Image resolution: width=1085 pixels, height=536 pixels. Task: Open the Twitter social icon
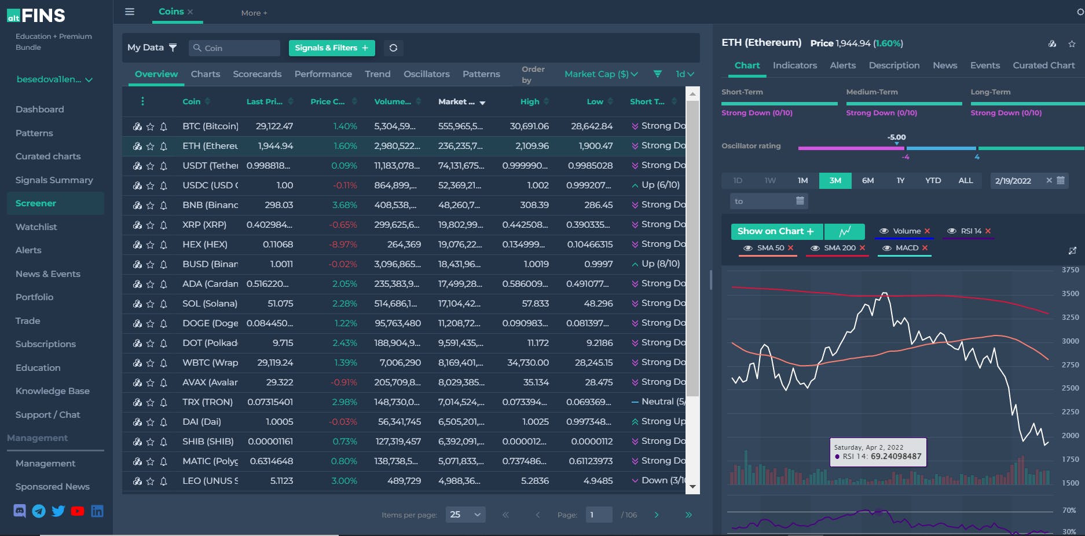point(58,511)
